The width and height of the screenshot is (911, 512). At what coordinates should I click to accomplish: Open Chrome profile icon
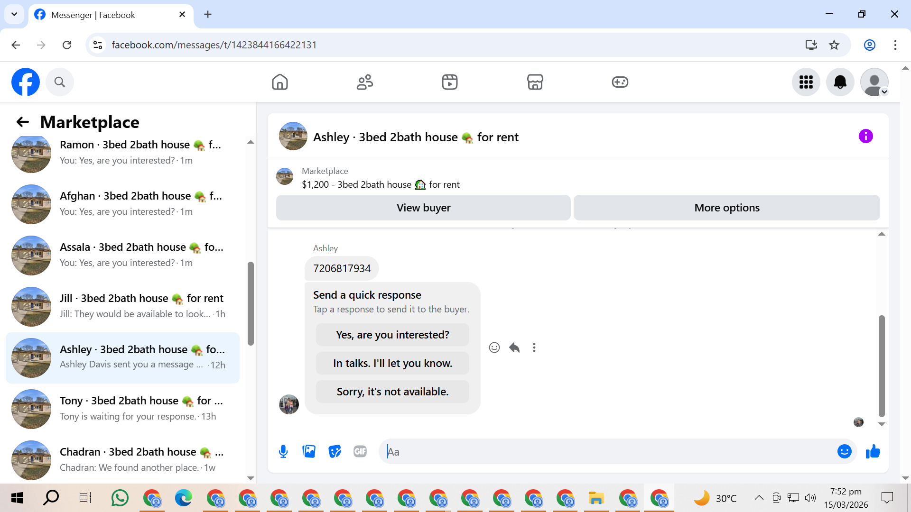click(870, 45)
